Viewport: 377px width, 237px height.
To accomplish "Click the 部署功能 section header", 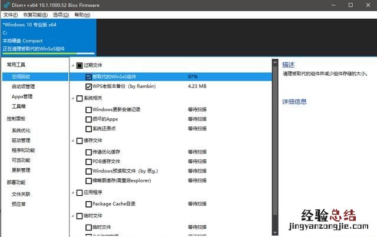I will coord(16,182).
